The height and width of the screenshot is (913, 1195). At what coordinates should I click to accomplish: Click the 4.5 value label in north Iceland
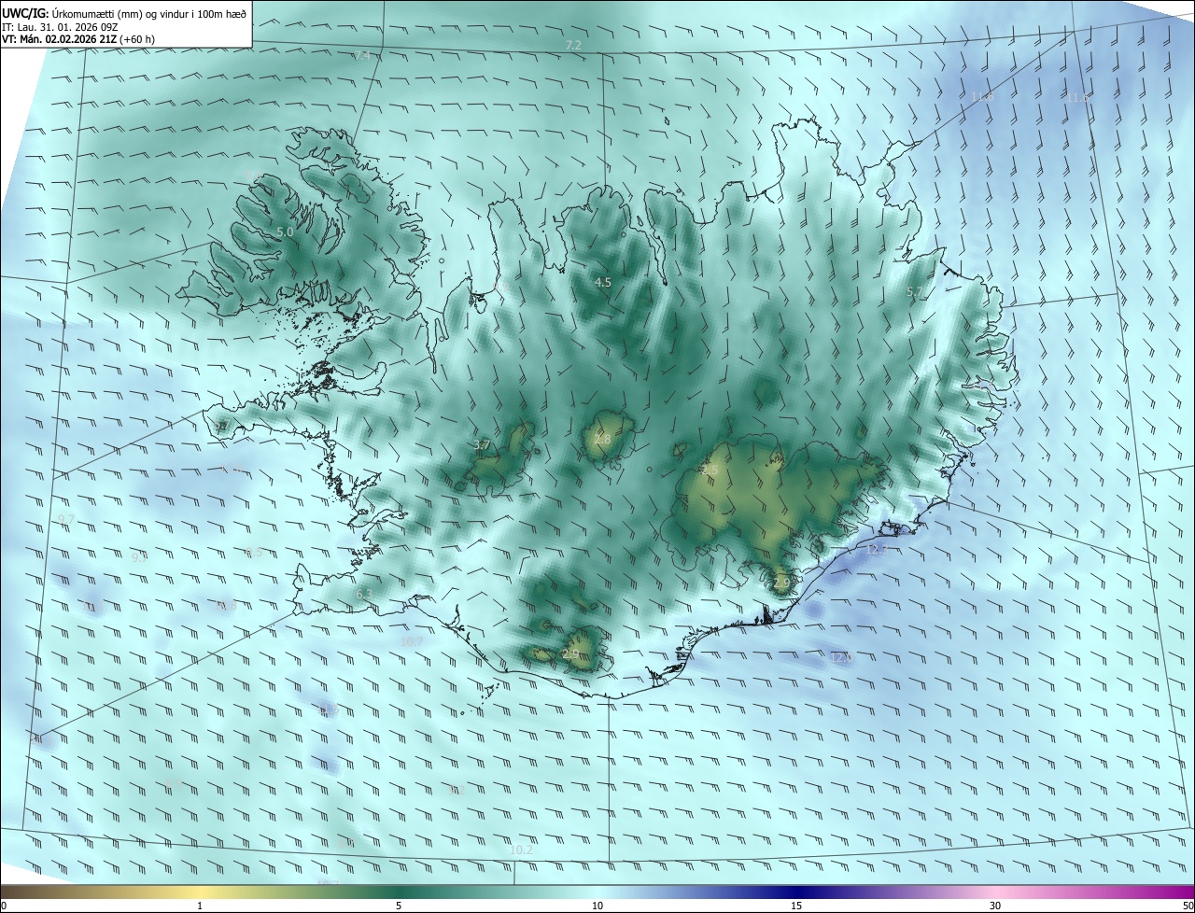602,282
